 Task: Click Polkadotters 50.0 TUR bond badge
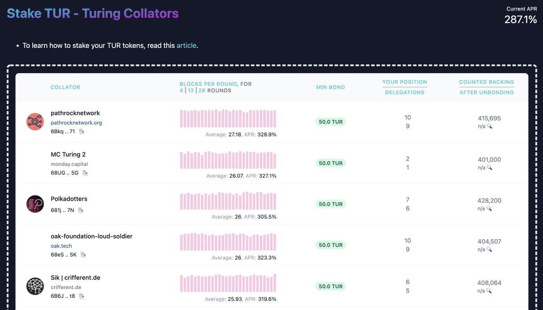[x=330, y=204]
